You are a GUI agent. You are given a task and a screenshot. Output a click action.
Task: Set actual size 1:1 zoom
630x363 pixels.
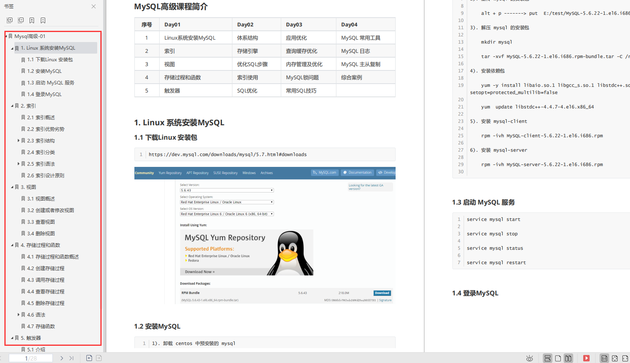[604, 358]
